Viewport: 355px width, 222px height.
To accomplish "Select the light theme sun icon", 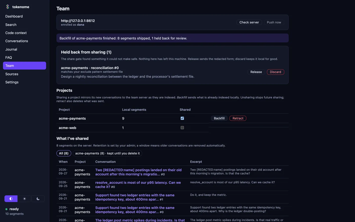I will [25, 199].
